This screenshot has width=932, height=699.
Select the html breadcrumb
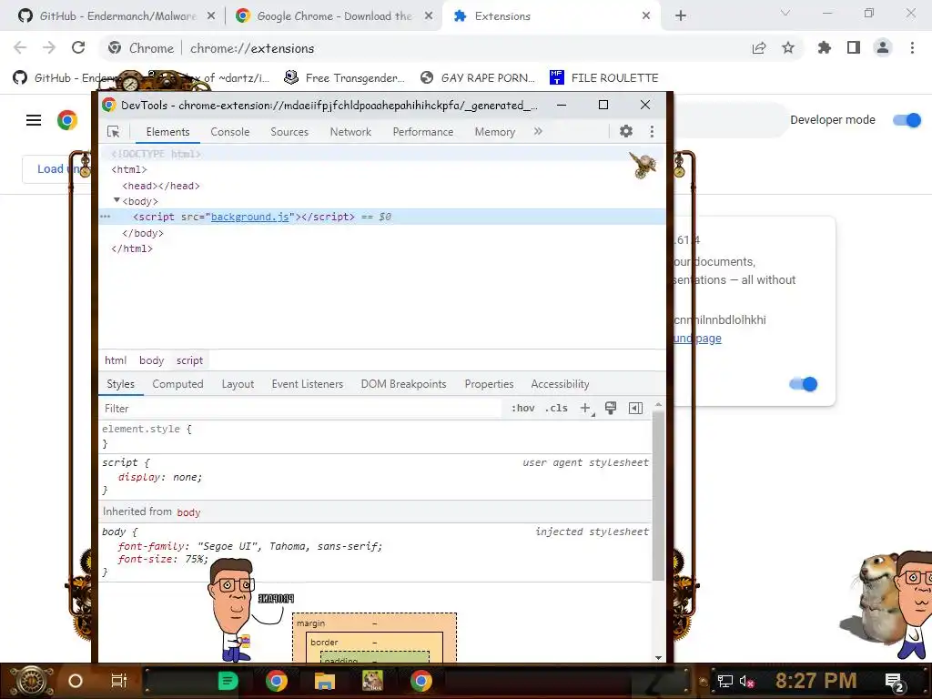click(116, 360)
